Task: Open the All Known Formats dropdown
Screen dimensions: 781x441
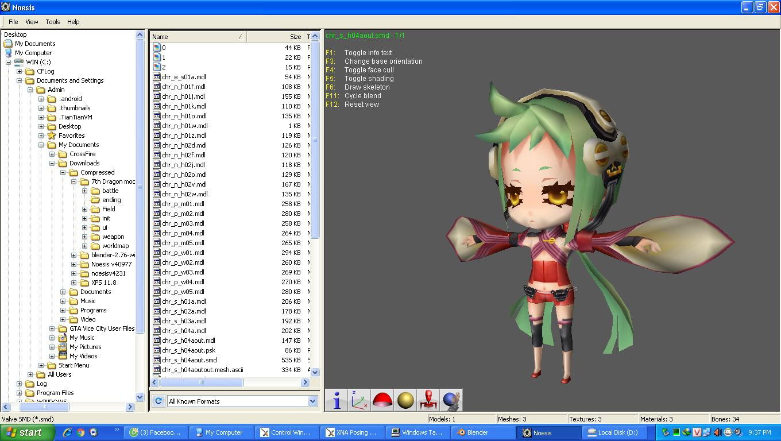Action: coord(312,401)
